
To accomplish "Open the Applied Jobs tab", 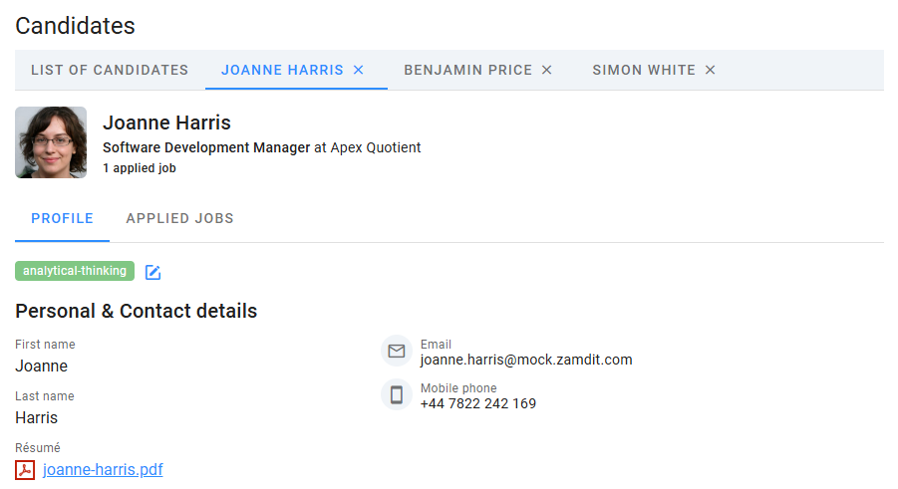I will 179,218.
